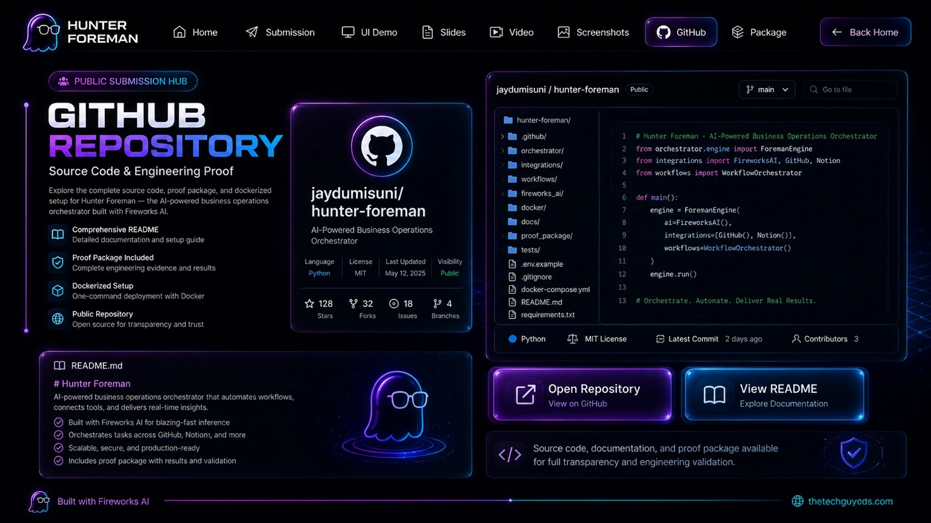Open the docker-compose.yml file
This screenshot has height=523, width=931.
point(549,289)
